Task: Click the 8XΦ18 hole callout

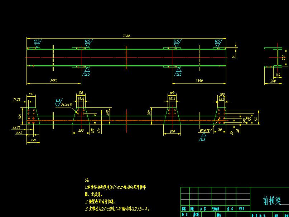Action: tap(205, 131)
